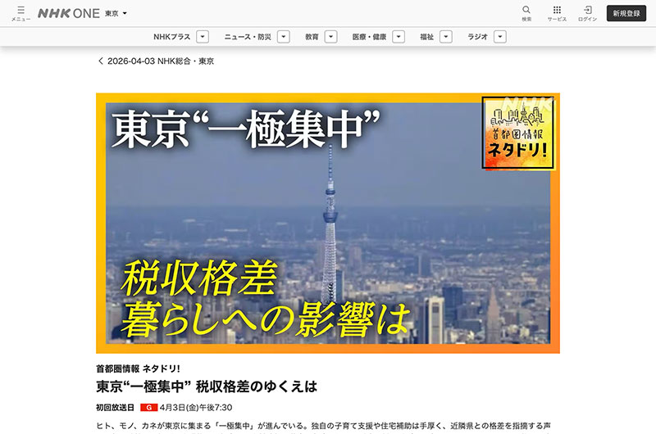This screenshot has width=656, height=434.
Task: Expand the ラジオ dropdown arrow
Action: point(500,37)
